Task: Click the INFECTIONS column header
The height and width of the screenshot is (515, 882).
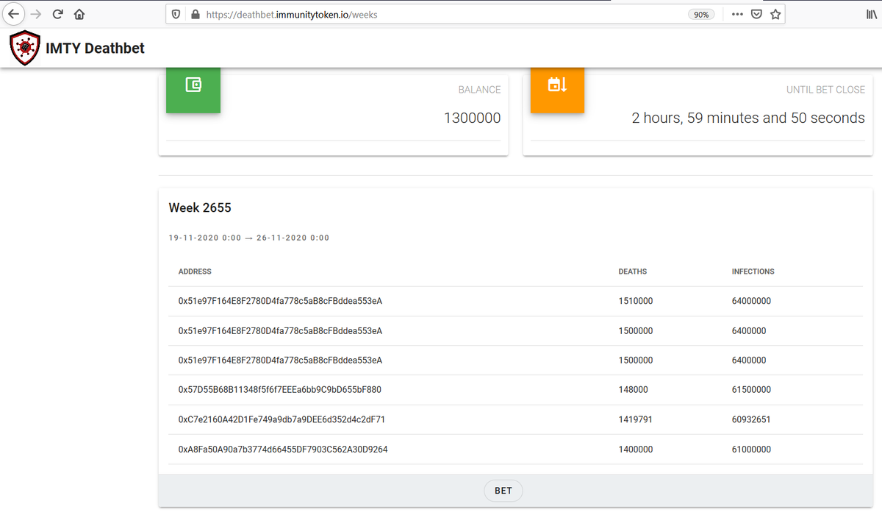Action: tap(753, 271)
